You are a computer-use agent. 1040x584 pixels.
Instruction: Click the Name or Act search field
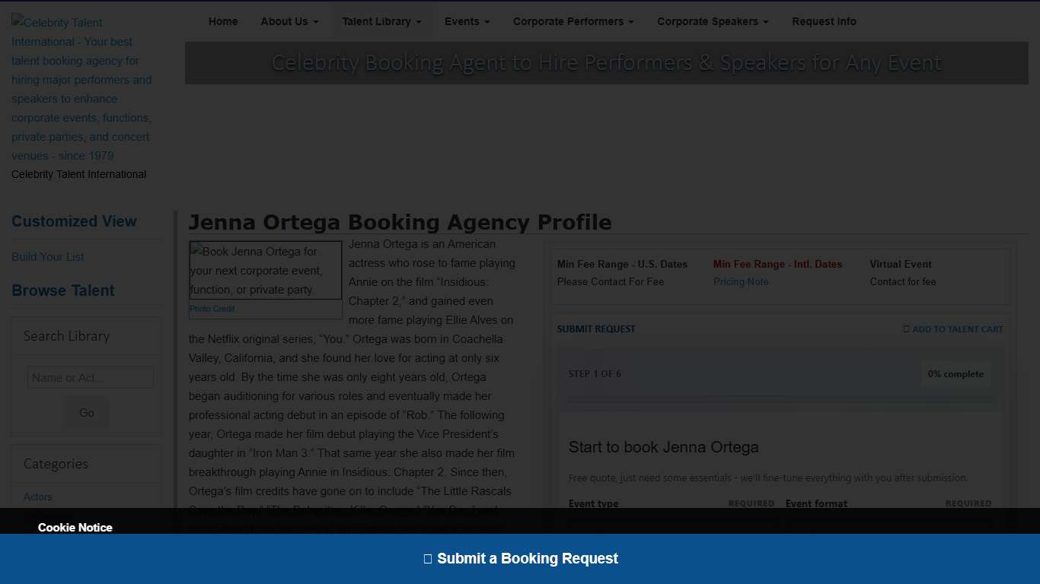pos(91,377)
